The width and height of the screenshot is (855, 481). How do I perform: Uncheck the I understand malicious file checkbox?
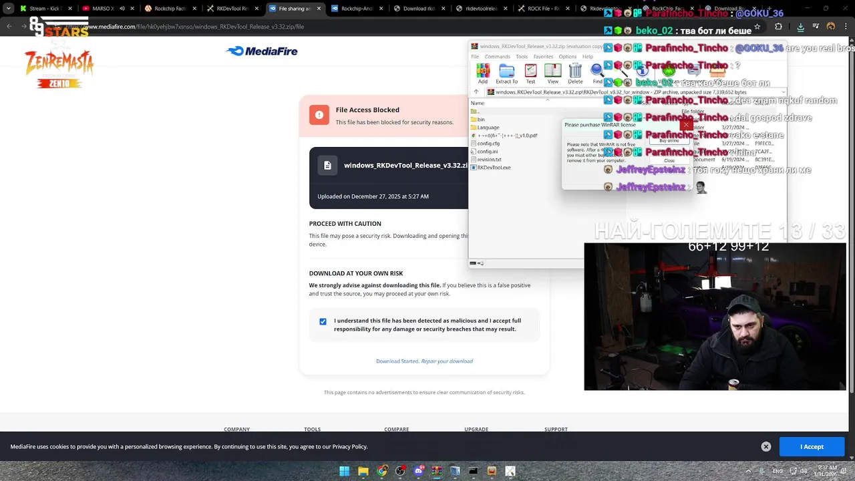point(323,321)
